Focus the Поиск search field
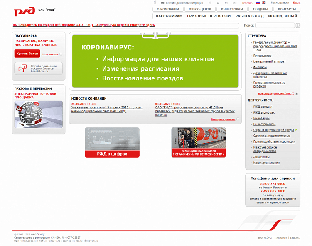This screenshot has height=246, width=312. coord(275,25)
